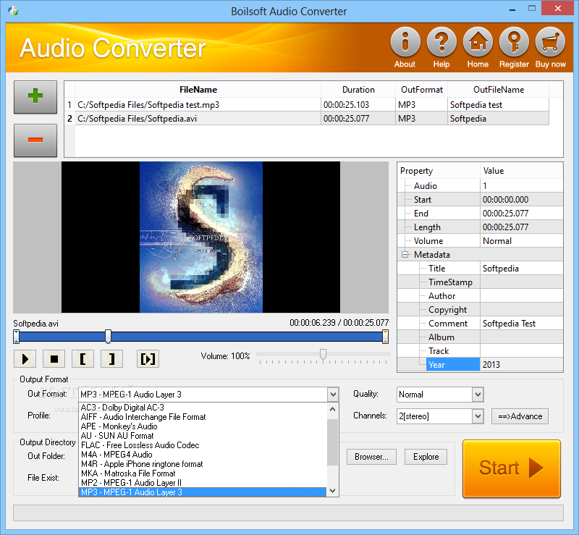
Task: Remove a file with the red minus button
Action: point(35,140)
